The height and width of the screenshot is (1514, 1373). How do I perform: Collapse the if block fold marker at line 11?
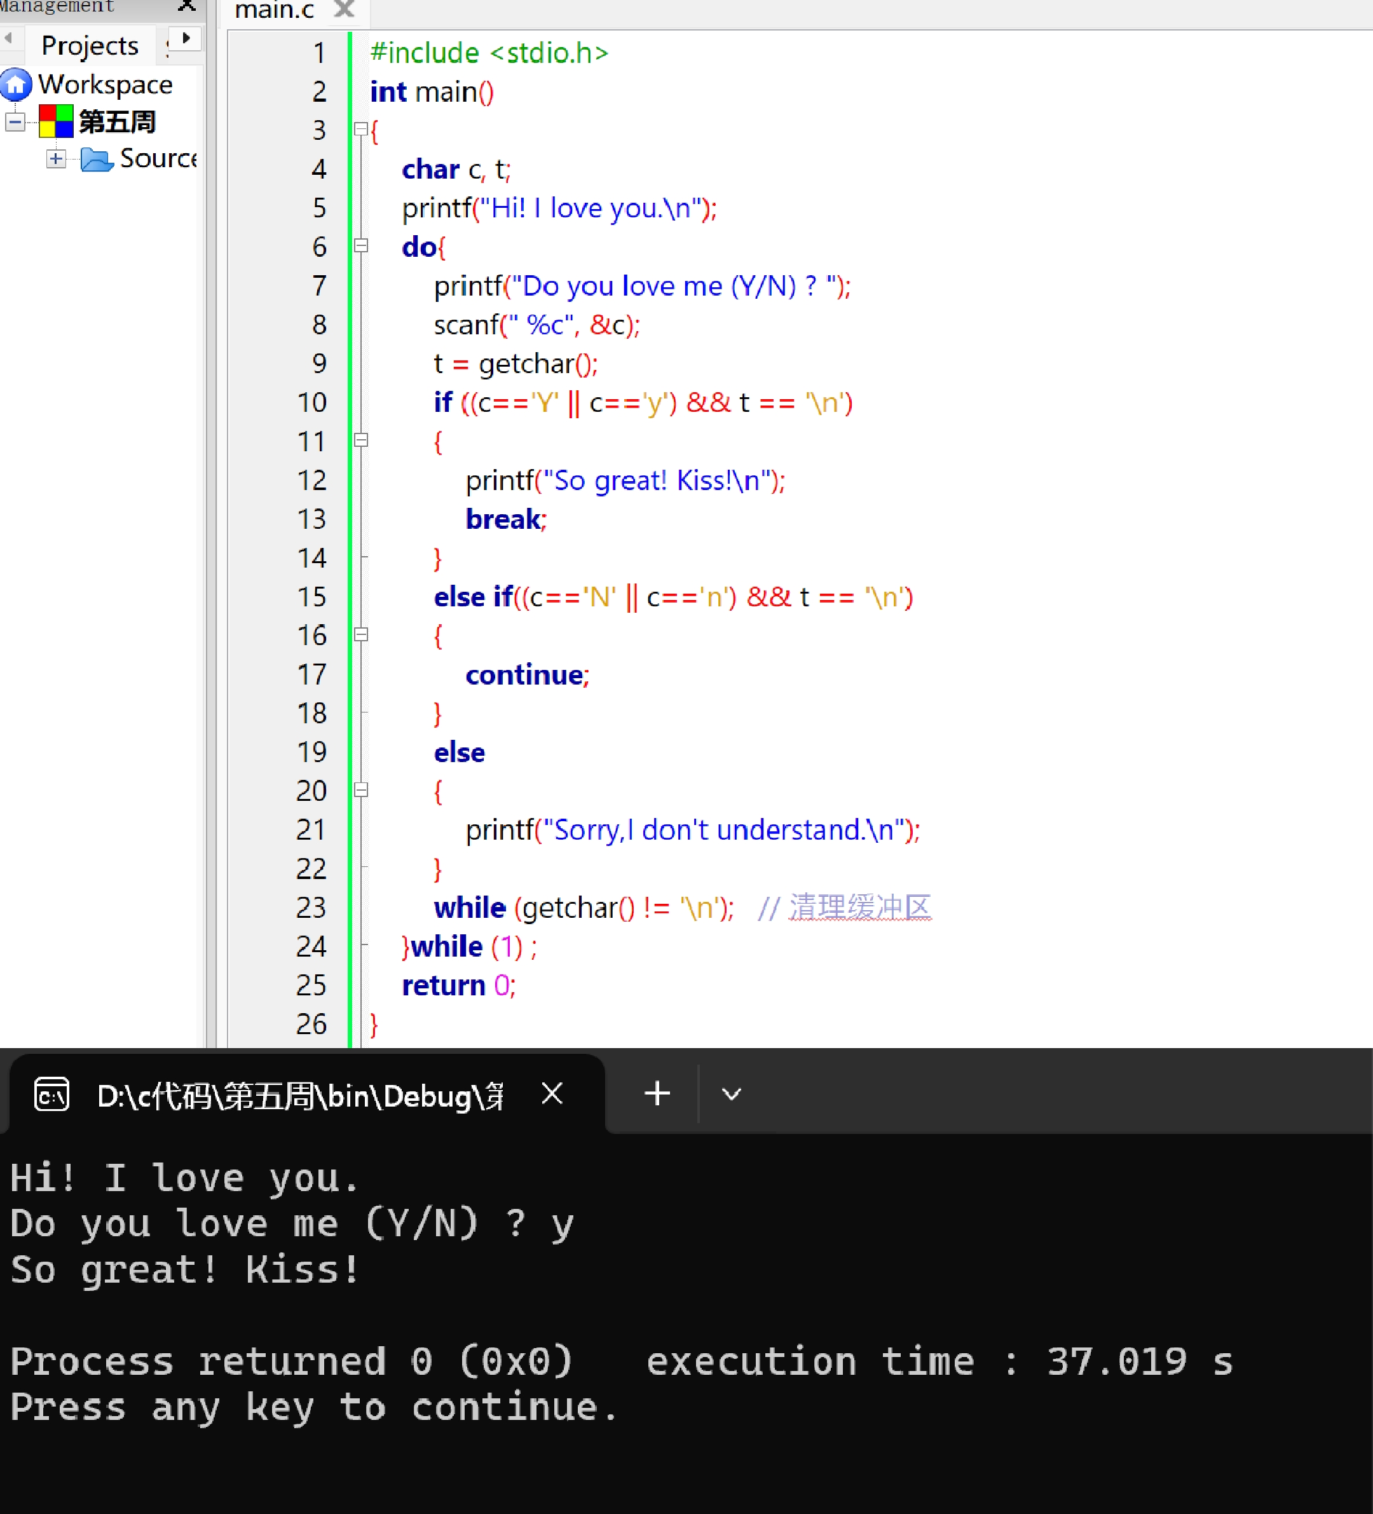click(361, 442)
